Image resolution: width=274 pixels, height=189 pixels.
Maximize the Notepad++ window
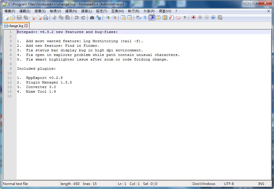(x=254, y=3)
